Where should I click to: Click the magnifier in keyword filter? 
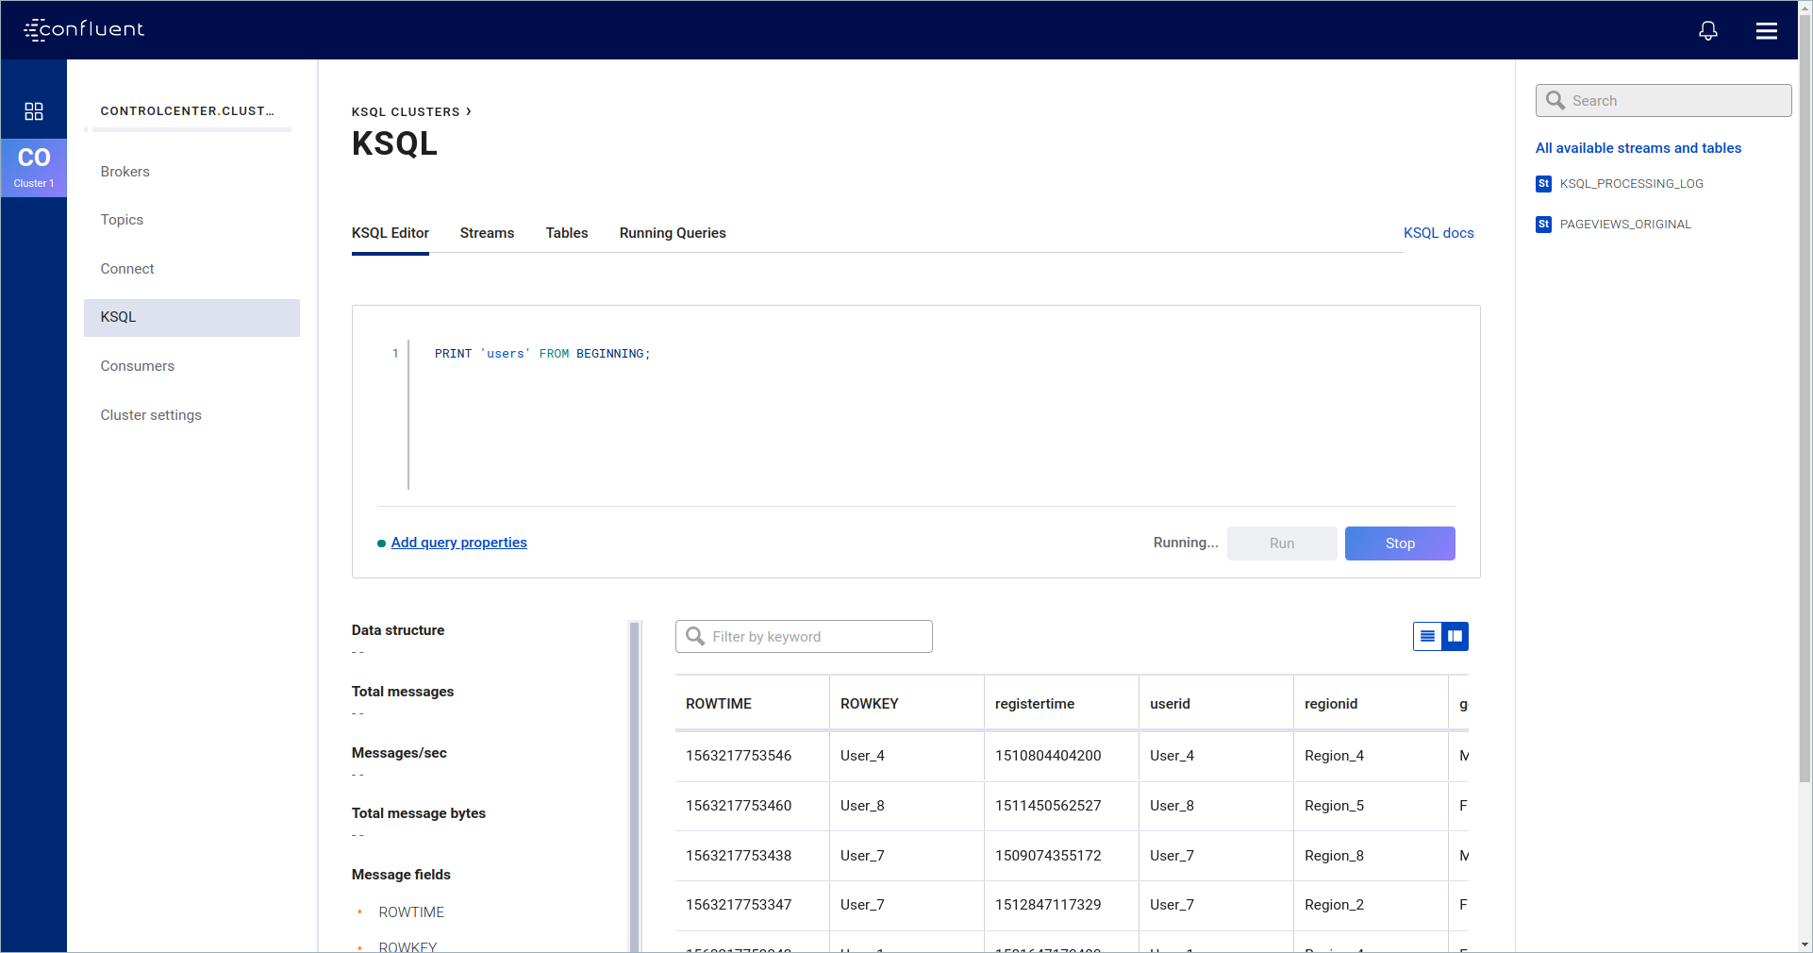[695, 637]
